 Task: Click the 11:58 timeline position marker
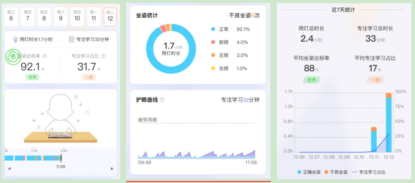tap(61, 158)
